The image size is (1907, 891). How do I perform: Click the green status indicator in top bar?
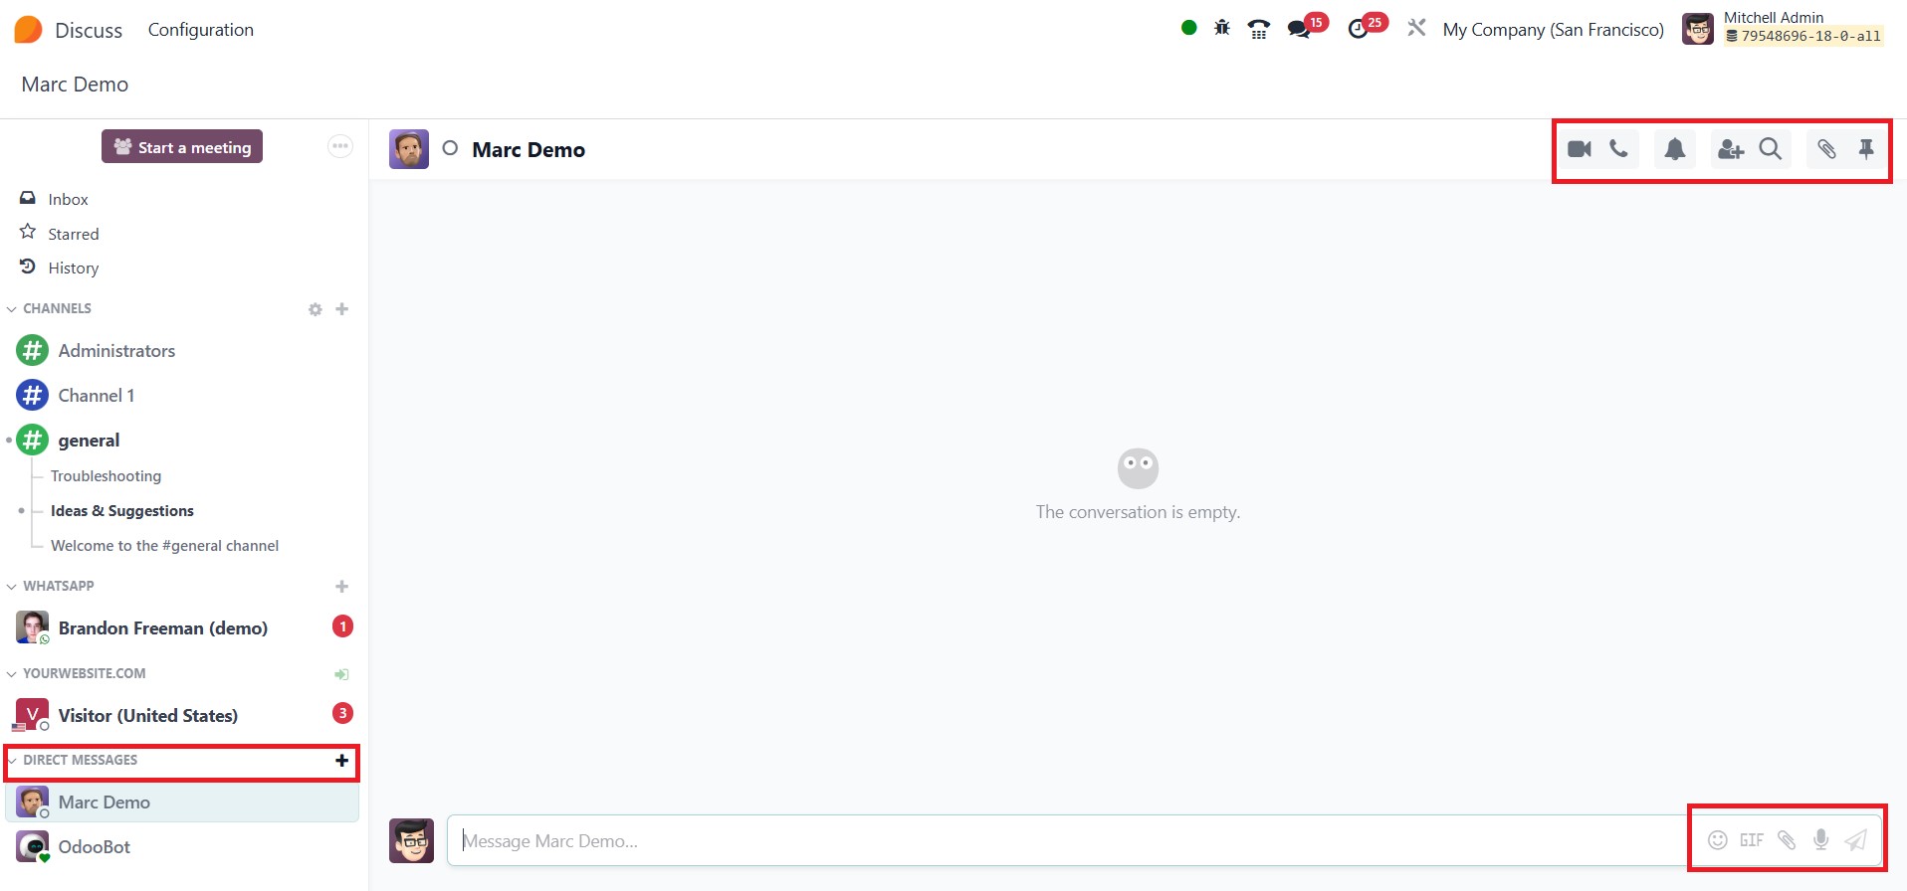(1188, 28)
